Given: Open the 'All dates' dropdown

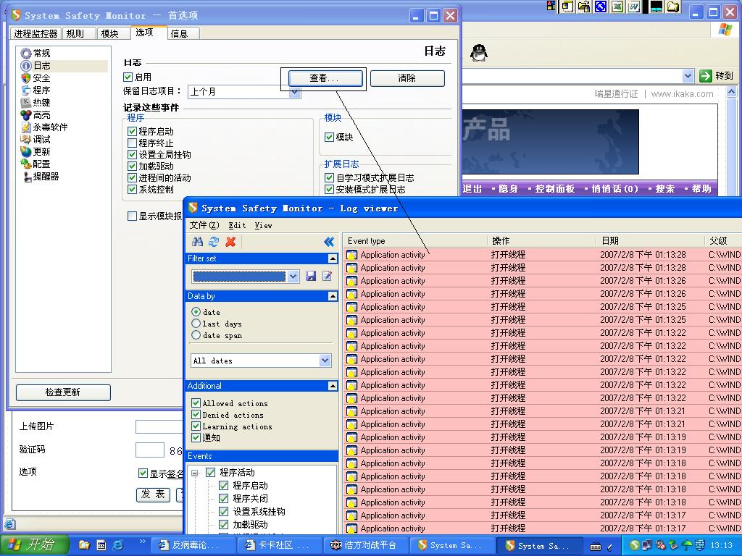Looking at the screenshot, I should (x=325, y=361).
